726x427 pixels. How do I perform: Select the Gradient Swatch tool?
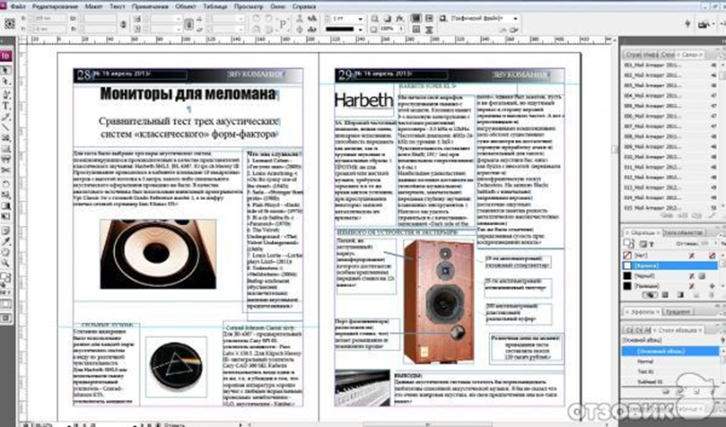click(x=5, y=206)
